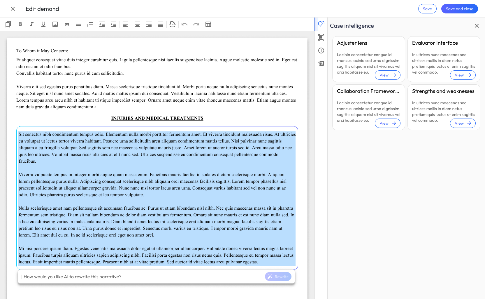Insert an image from the toolbar

pos(55,24)
